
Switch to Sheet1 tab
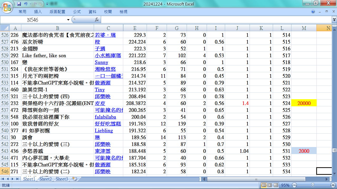coord(29,179)
